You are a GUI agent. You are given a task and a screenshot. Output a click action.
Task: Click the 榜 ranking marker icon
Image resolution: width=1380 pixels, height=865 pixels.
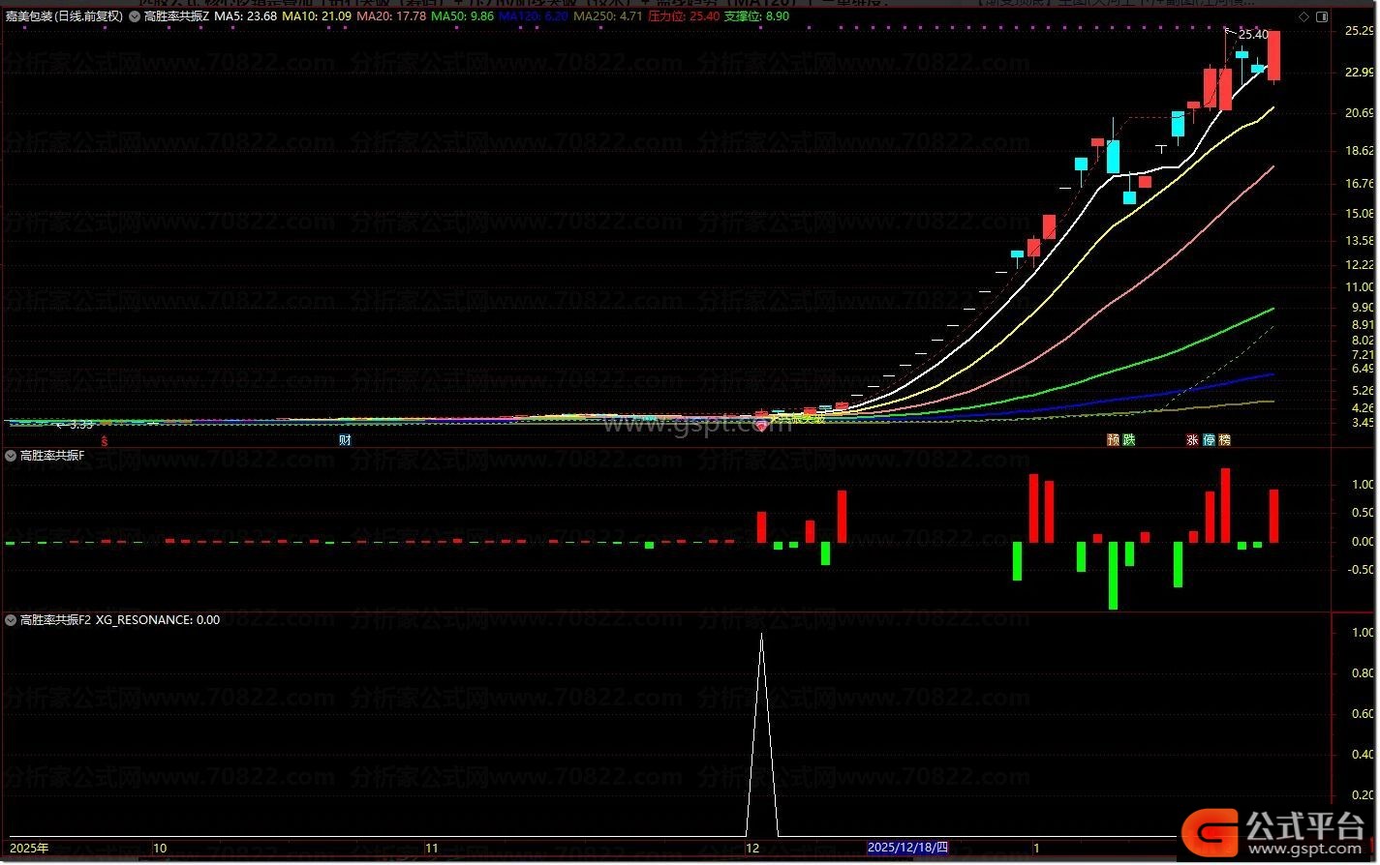1224,440
